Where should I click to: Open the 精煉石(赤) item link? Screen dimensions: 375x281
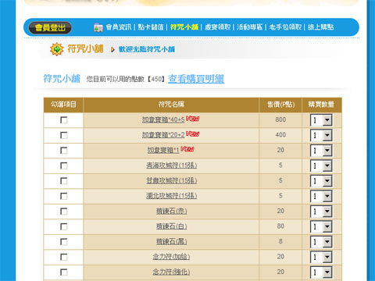(x=171, y=211)
